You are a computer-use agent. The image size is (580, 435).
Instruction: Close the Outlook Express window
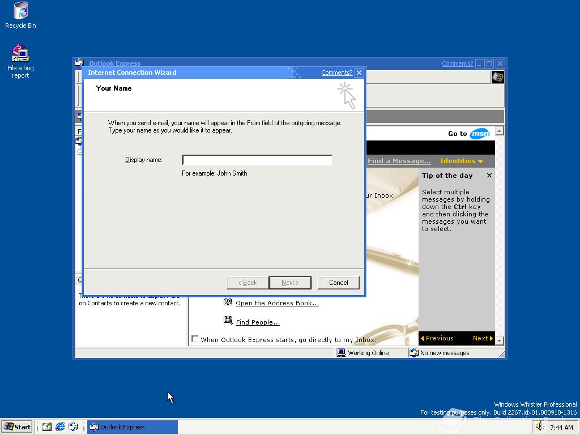pyautogui.click(x=500, y=63)
